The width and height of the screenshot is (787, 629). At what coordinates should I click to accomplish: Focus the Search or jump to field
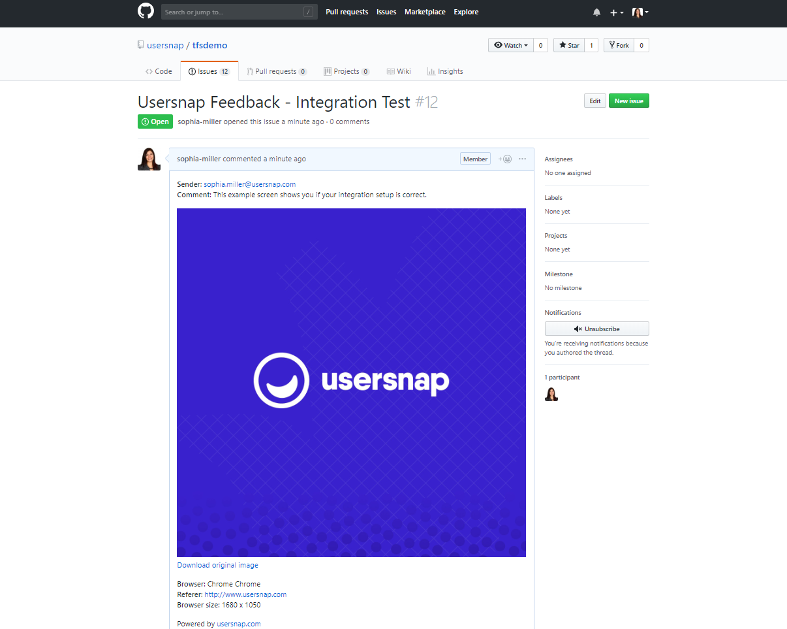coord(239,12)
